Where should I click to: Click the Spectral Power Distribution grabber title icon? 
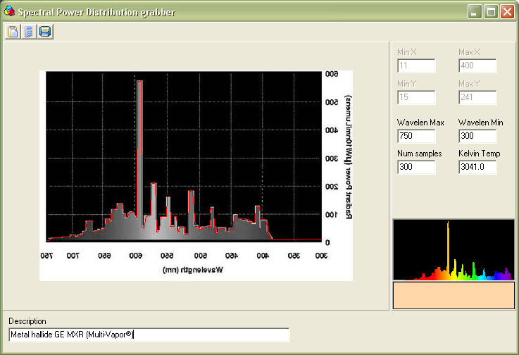click(9, 11)
